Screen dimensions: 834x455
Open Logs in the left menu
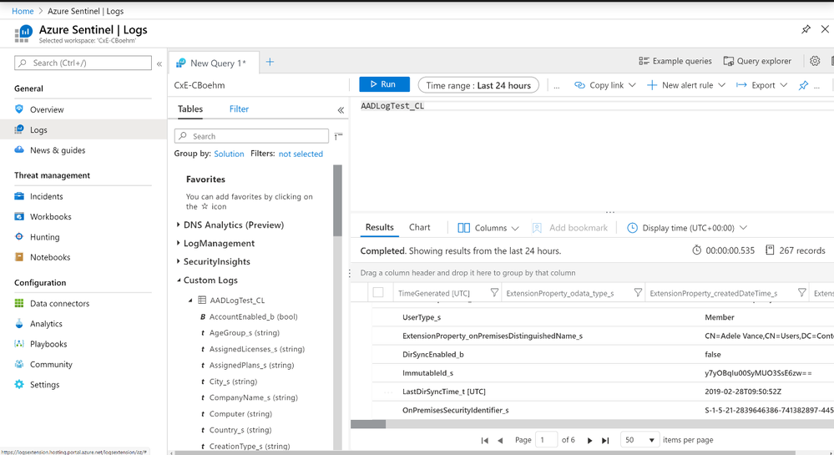click(x=83, y=129)
